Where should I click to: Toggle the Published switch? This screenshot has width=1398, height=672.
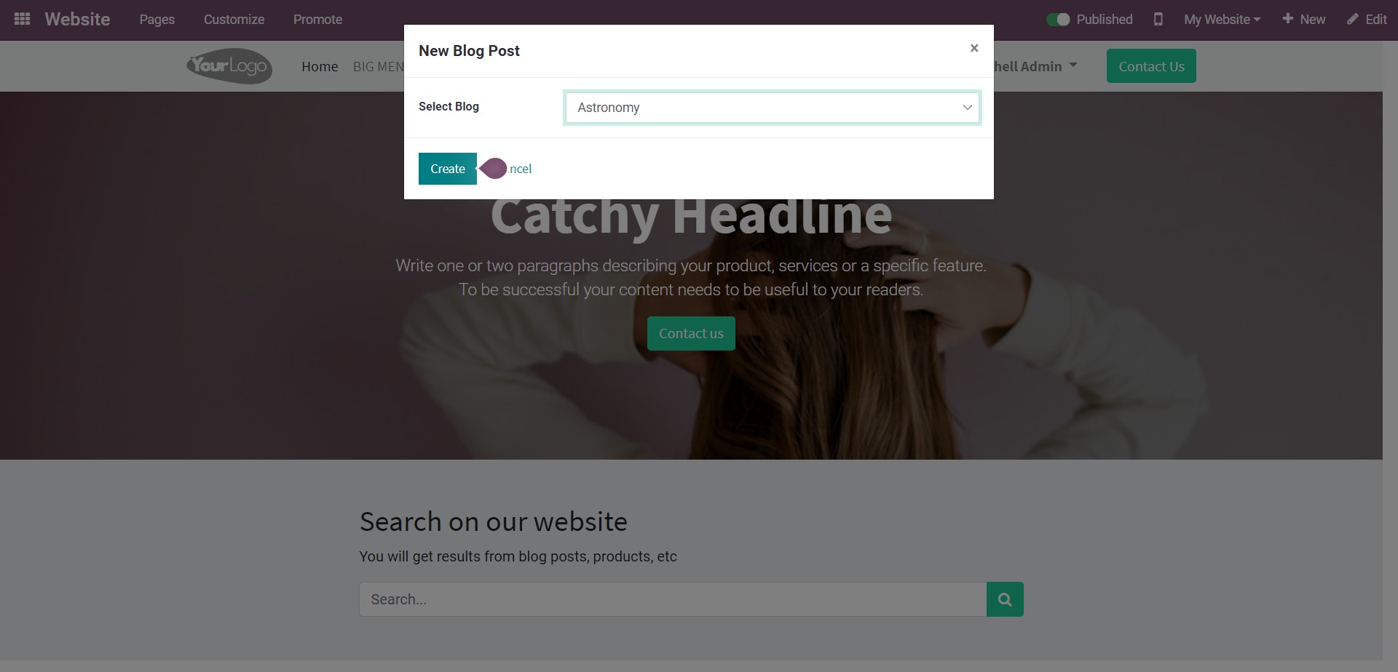[x=1058, y=20]
